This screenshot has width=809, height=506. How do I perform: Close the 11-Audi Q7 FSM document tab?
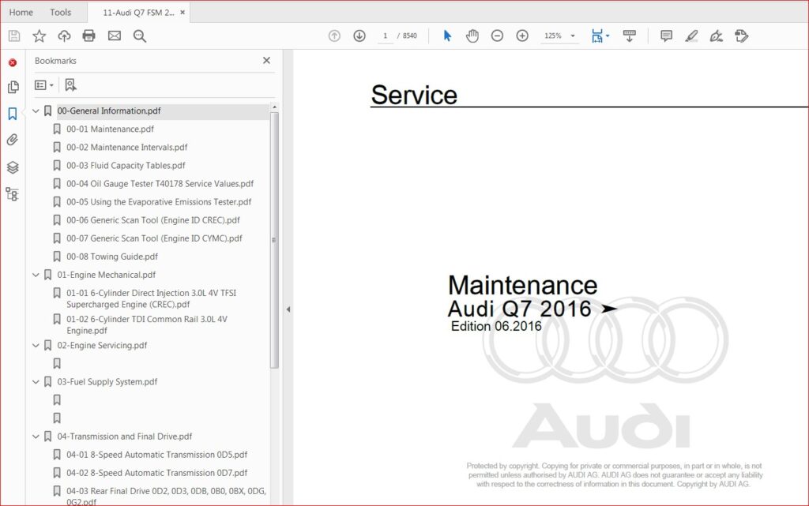[182, 13]
